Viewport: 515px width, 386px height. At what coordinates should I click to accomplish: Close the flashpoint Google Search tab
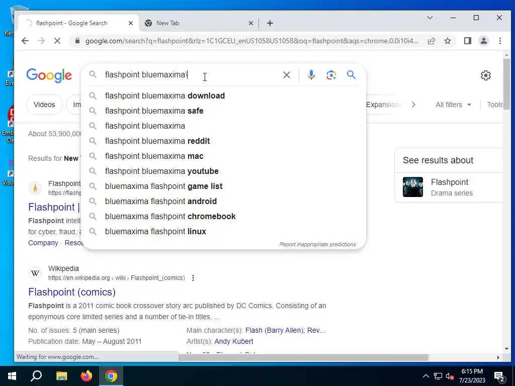pos(130,23)
